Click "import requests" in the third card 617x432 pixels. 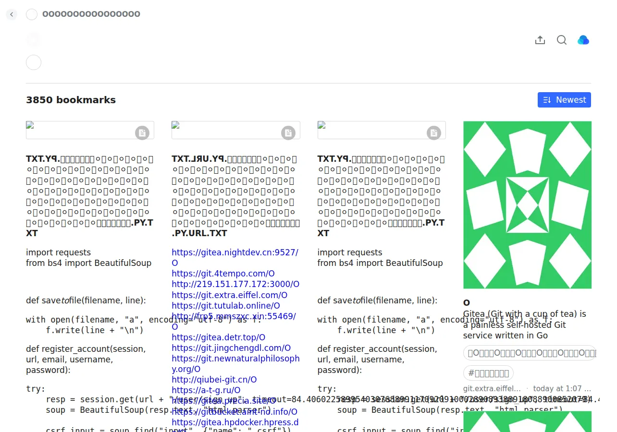[350, 252]
